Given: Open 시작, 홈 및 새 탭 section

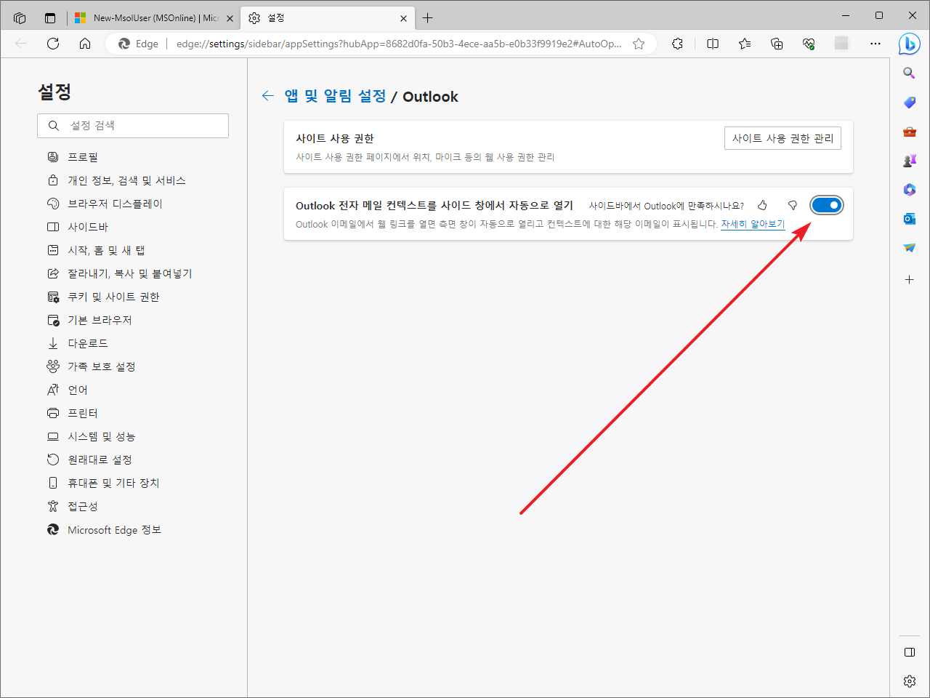Looking at the screenshot, I should (x=106, y=250).
